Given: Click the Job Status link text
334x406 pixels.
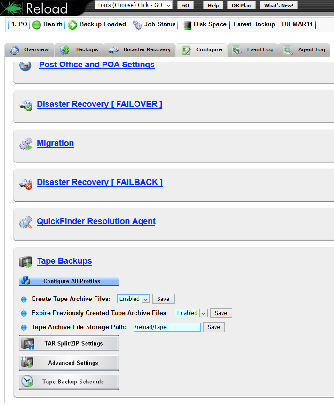Looking at the screenshot, I should point(160,24).
